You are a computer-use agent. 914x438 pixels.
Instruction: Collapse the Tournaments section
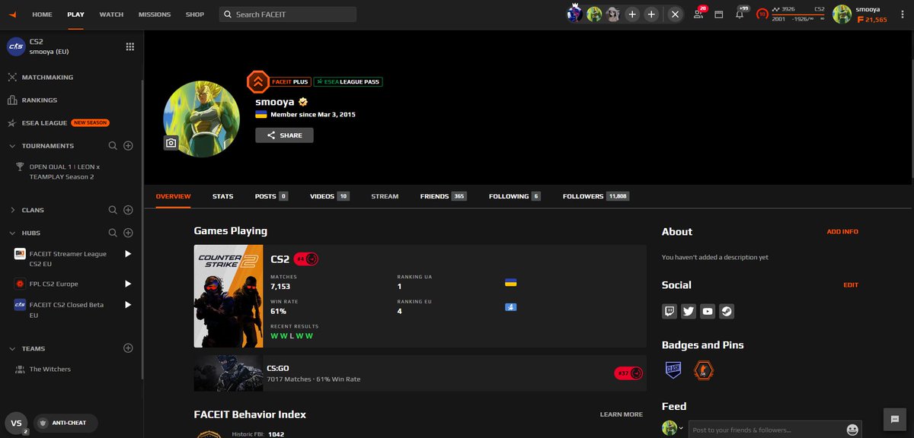pos(12,145)
